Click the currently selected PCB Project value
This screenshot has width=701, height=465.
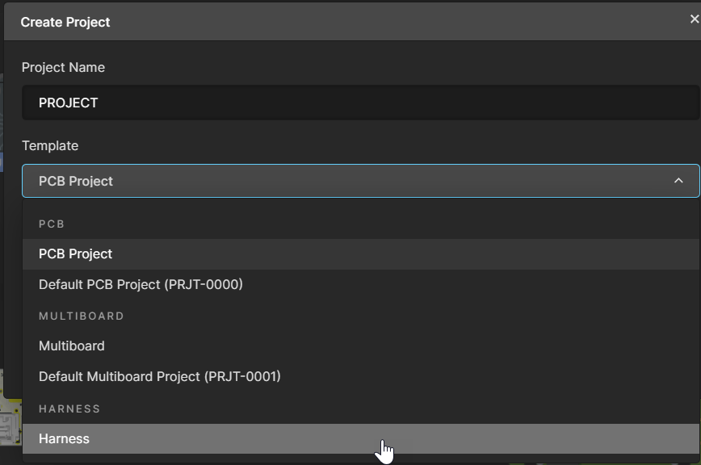click(x=76, y=181)
